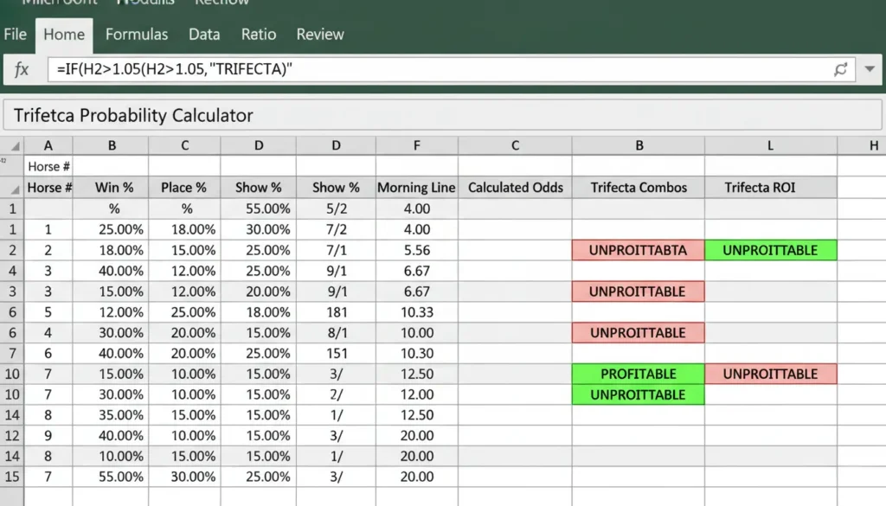Open the Review ribbon tab
Screen dimensions: 886x506
tap(320, 35)
